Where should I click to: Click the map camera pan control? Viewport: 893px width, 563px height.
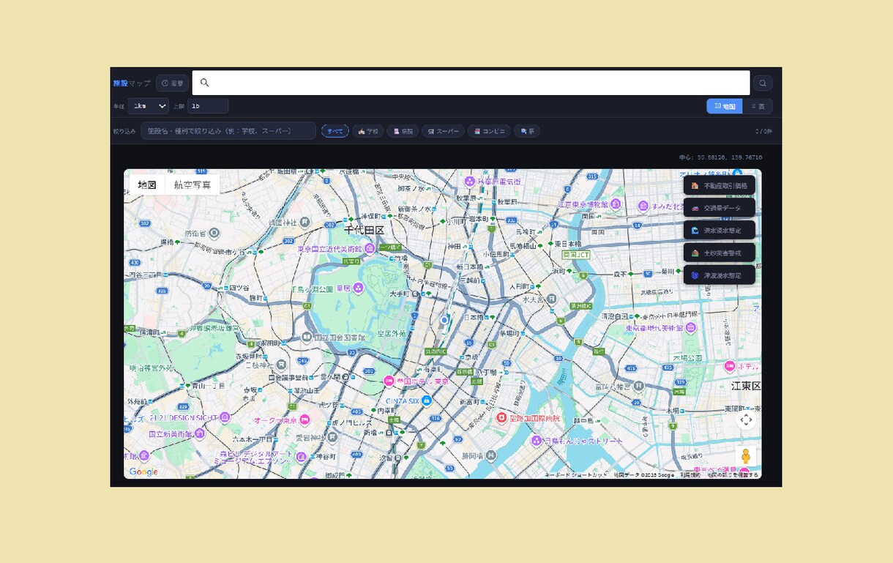(x=746, y=420)
